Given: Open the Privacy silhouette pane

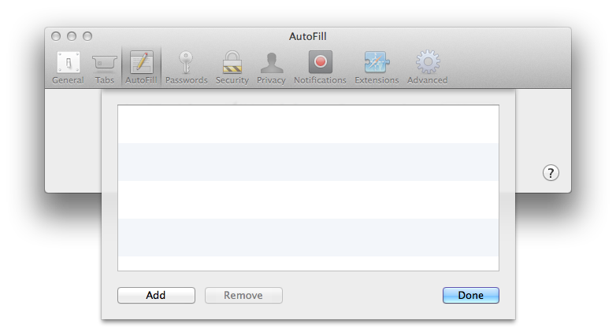Looking at the screenshot, I should pyautogui.click(x=271, y=67).
